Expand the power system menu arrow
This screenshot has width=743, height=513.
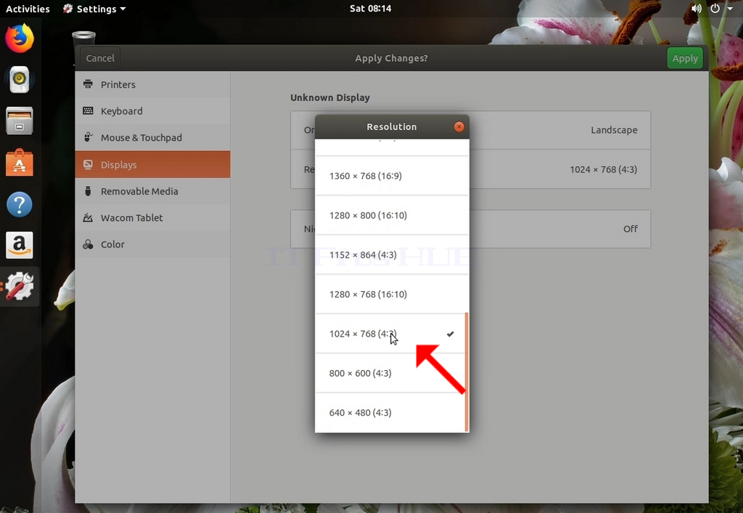(x=730, y=9)
